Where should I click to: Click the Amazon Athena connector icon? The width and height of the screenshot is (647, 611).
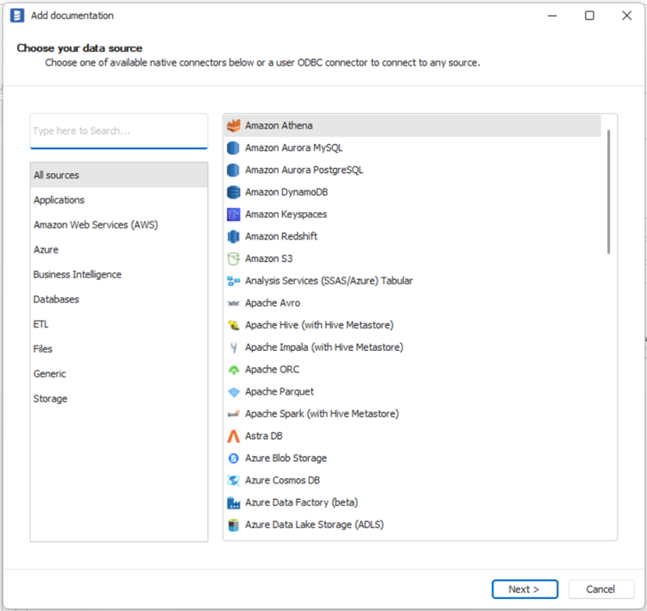tap(233, 126)
